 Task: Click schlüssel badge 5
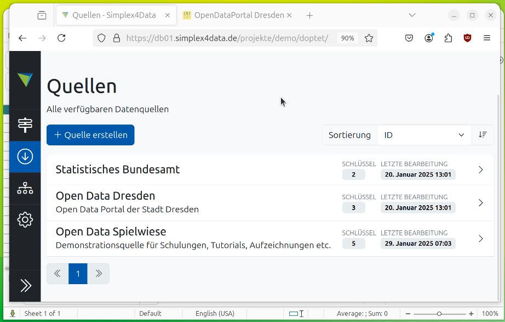click(x=354, y=243)
